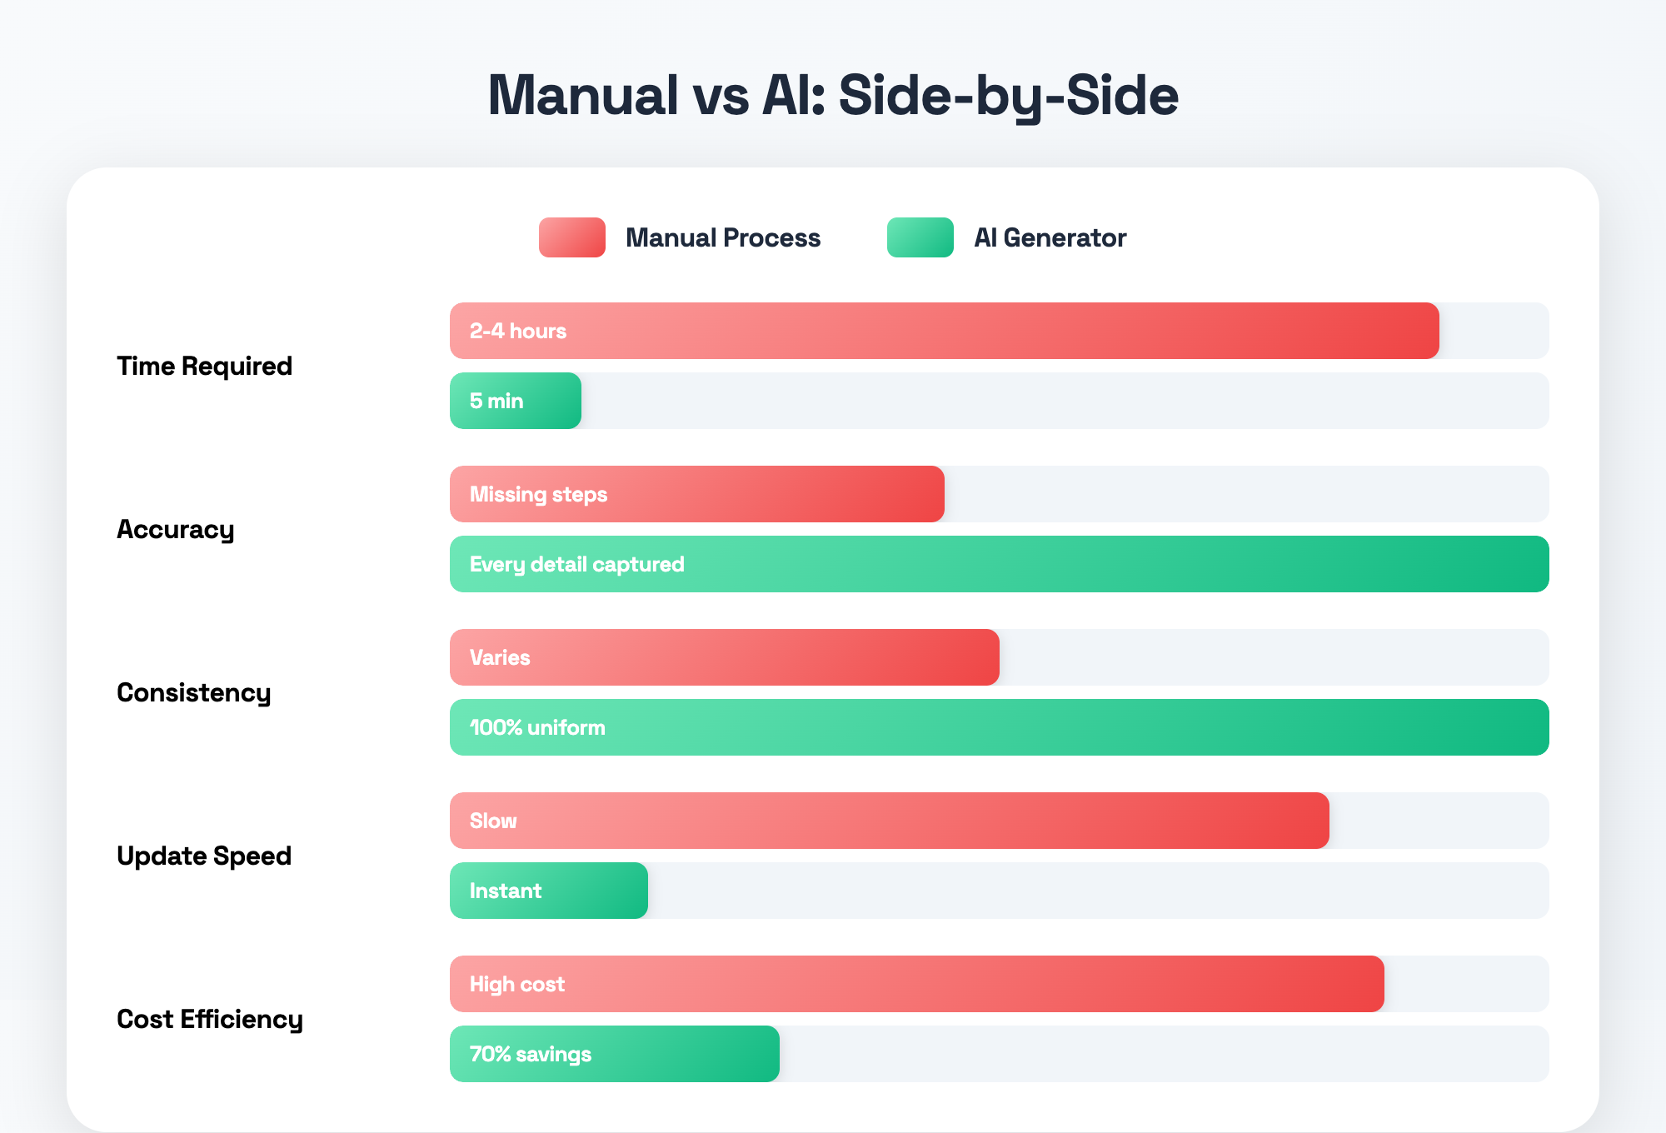Click the Update Speed row label
1666x1133 pixels.
point(204,856)
